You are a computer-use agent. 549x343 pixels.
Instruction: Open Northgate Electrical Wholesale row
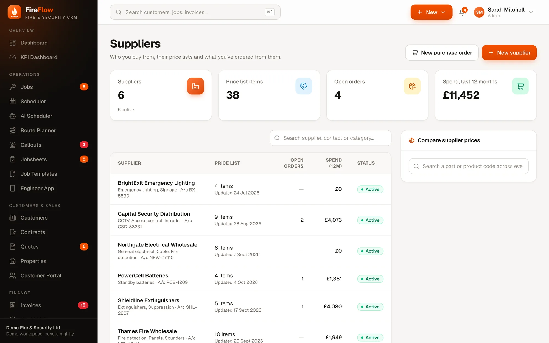[251, 251]
